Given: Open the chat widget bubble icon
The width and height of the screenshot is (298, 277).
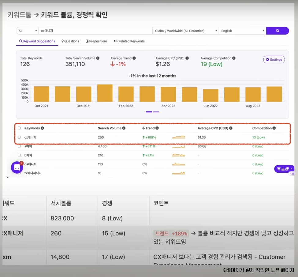Looking at the screenshot, I should pyautogui.click(x=17, y=167).
